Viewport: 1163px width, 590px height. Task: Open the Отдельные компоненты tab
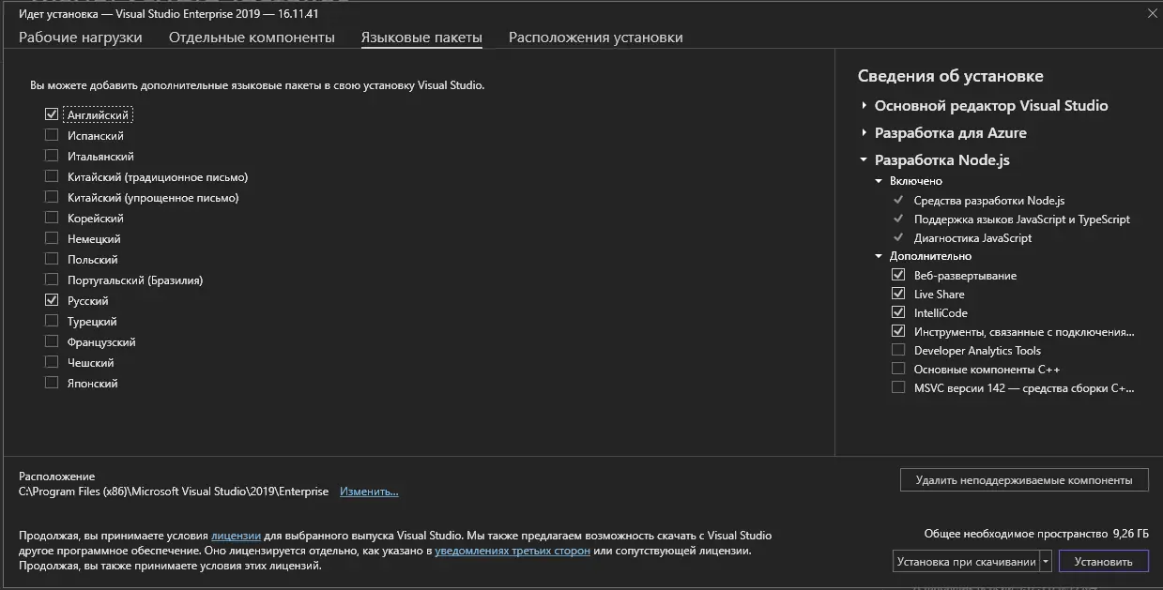[252, 38]
